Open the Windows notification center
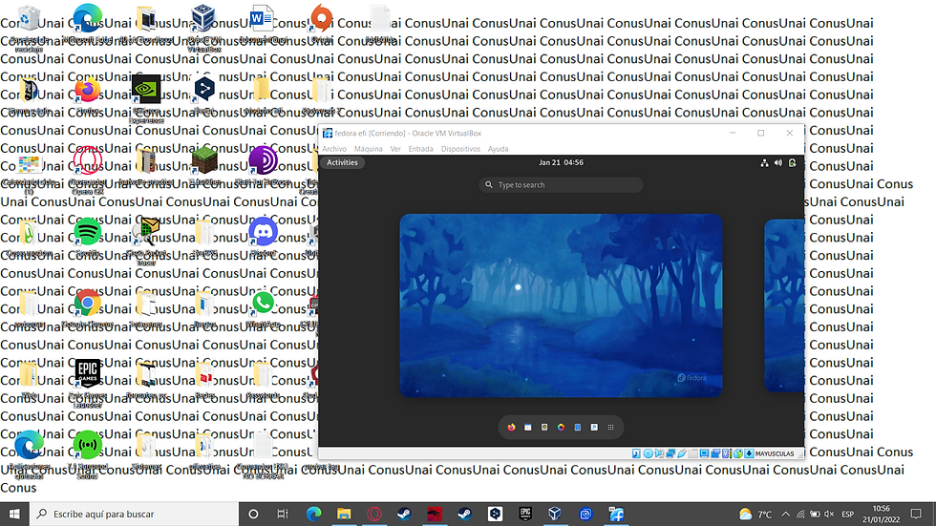 click(916, 514)
